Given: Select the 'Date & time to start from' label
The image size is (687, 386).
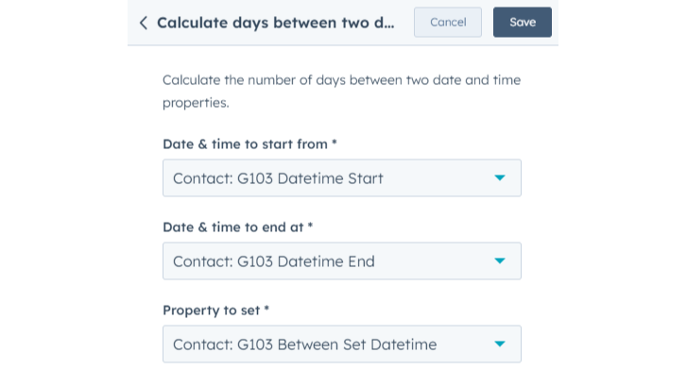Looking at the screenshot, I should [245, 144].
